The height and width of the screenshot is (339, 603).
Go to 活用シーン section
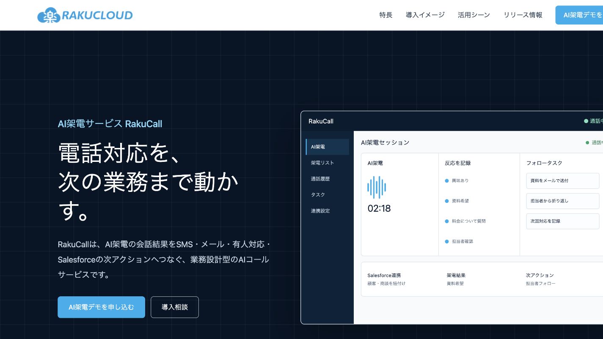(x=474, y=15)
